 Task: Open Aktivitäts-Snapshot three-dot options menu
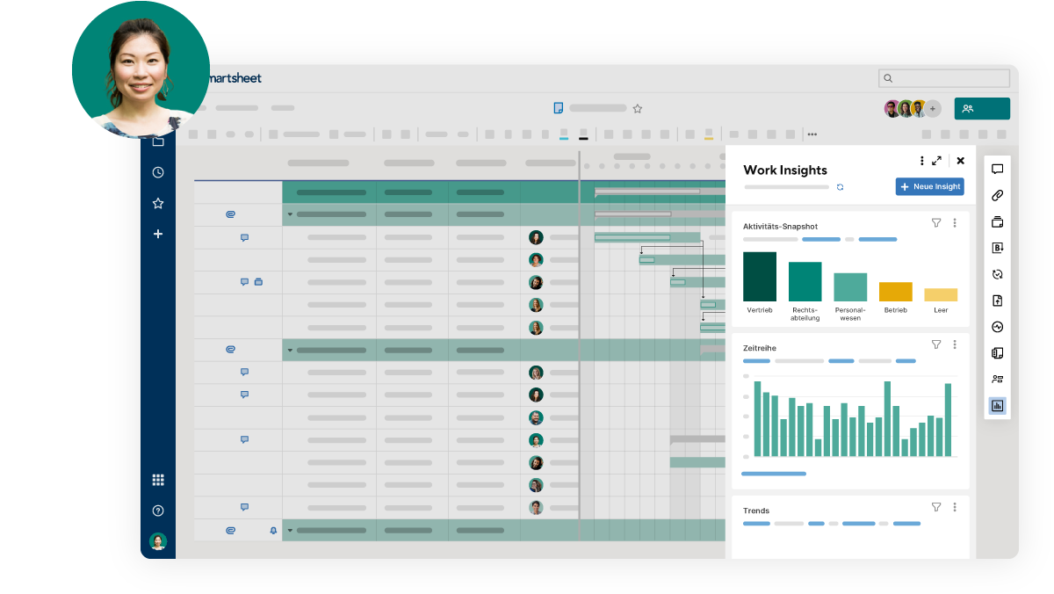(x=955, y=223)
